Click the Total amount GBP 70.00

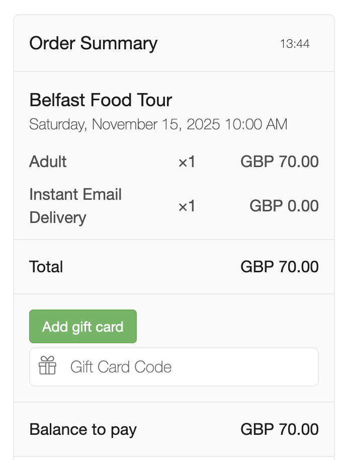280,267
